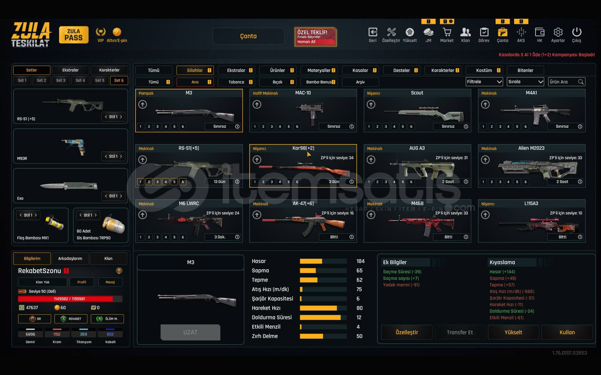Switch to Ekstralar tab in left panel
The image size is (601, 375).
click(x=71, y=70)
